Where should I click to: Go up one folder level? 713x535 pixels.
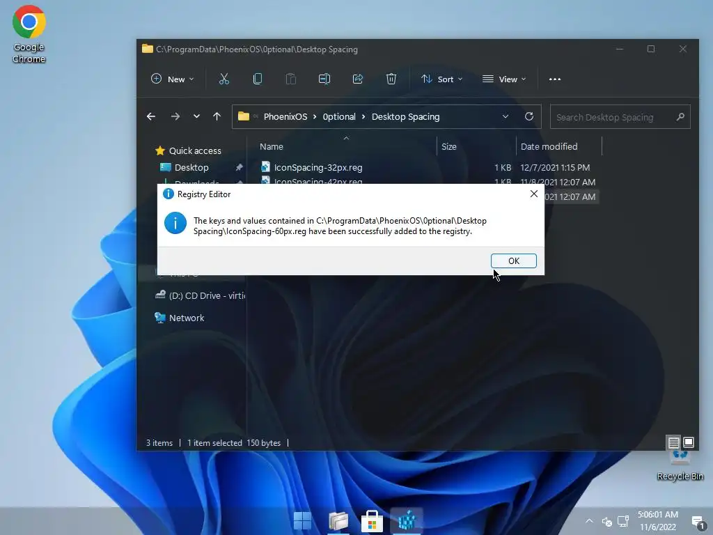(217, 116)
